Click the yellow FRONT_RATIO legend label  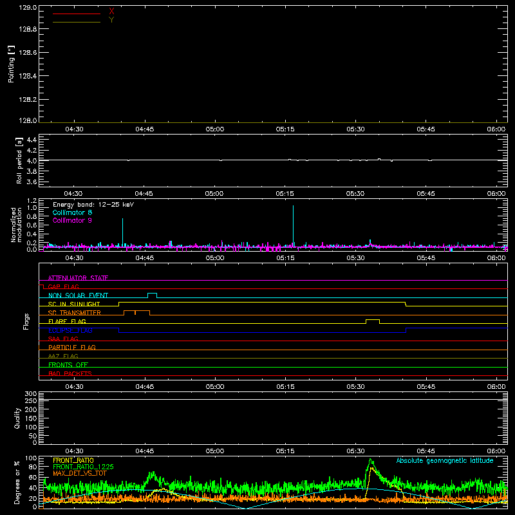coord(73,460)
